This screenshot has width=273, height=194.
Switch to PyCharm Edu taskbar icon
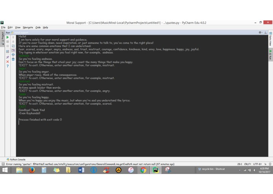pyautogui.click(x=156, y=170)
